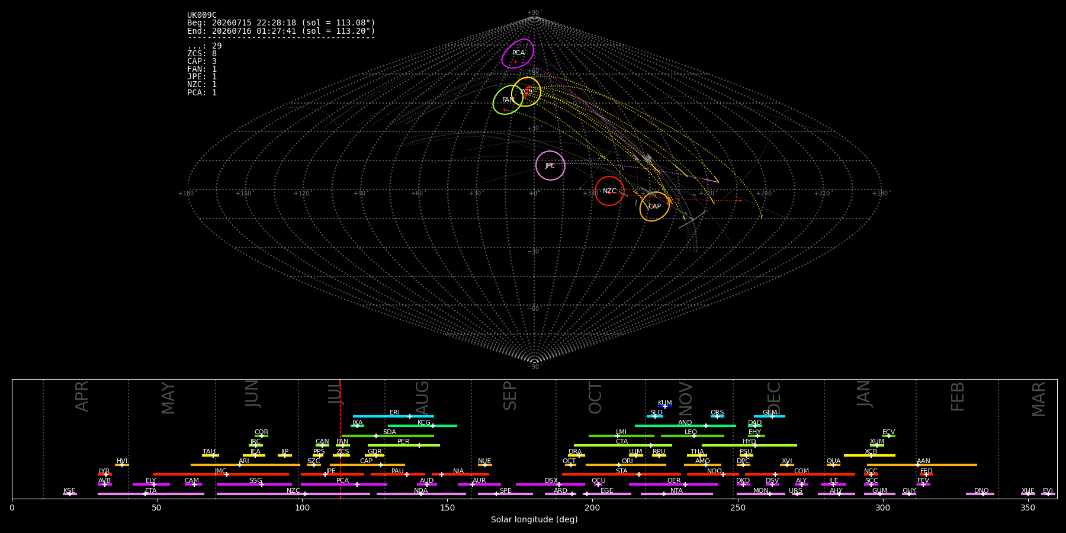
Task: Click the 300 tick label on the axis
Action: 882,508
